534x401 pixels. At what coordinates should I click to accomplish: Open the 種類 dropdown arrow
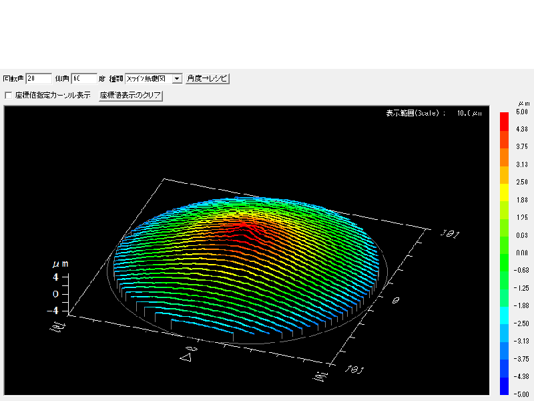pyautogui.click(x=177, y=78)
